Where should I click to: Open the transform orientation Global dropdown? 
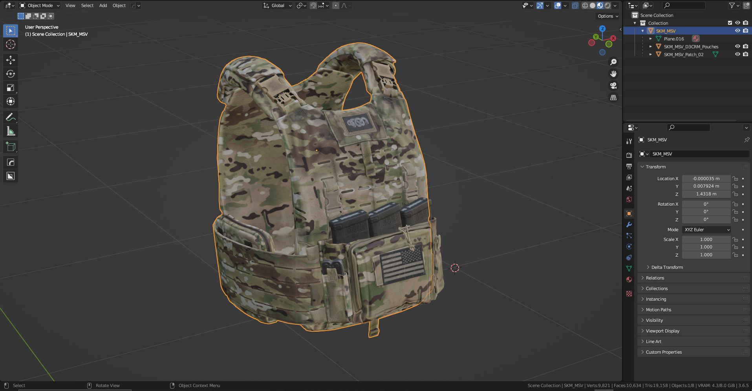pyautogui.click(x=277, y=5)
